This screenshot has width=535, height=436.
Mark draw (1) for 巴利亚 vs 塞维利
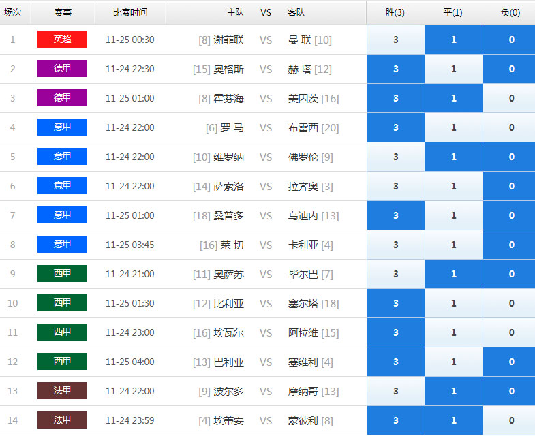454,362
